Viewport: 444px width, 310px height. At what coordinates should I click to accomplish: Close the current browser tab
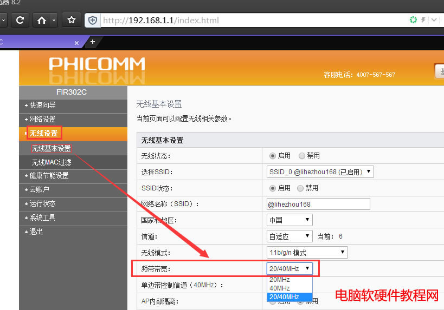click(x=76, y=42)
